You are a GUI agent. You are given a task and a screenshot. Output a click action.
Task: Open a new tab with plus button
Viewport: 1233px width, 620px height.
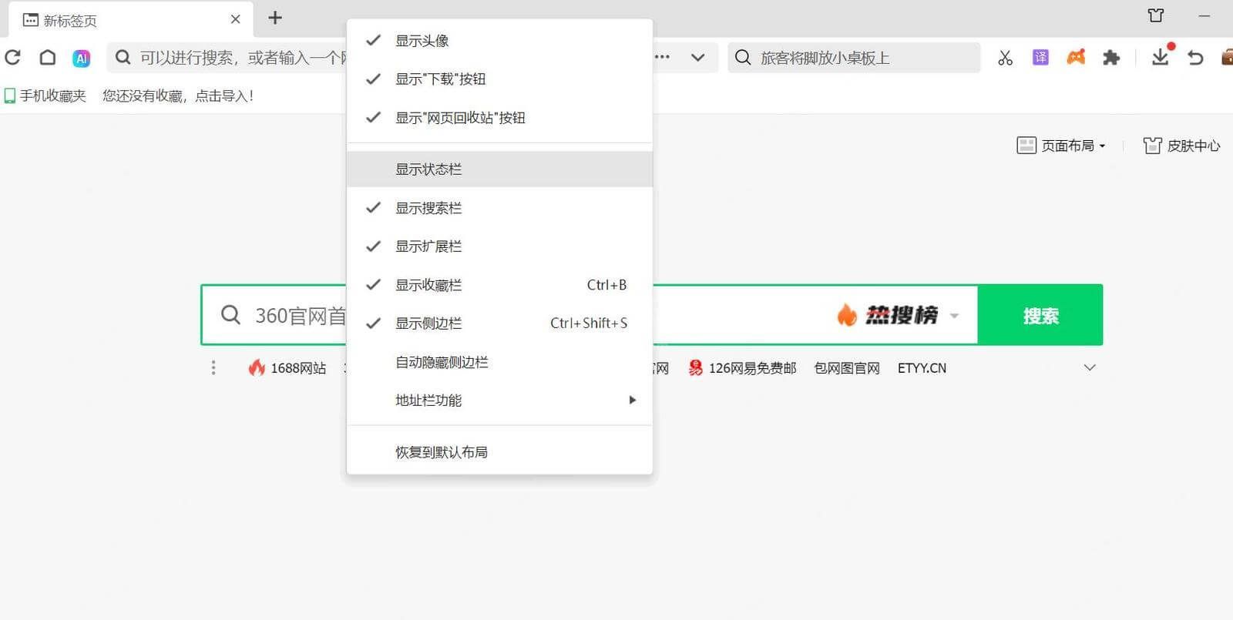click(275, 18)
